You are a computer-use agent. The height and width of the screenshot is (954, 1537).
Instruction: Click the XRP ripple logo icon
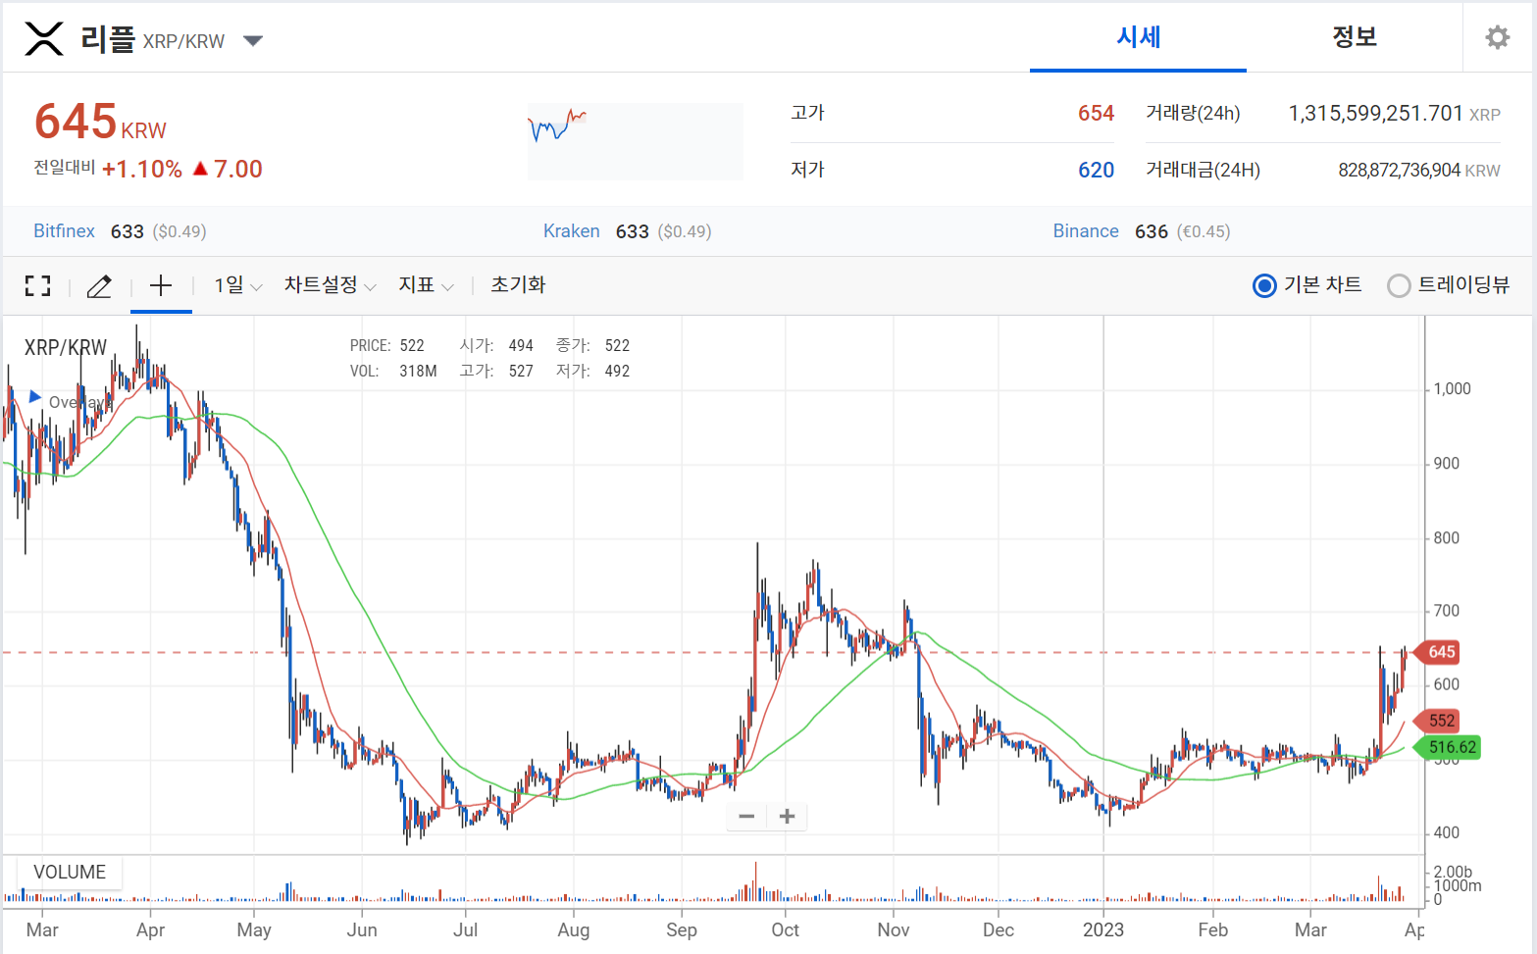click(44, 39)
